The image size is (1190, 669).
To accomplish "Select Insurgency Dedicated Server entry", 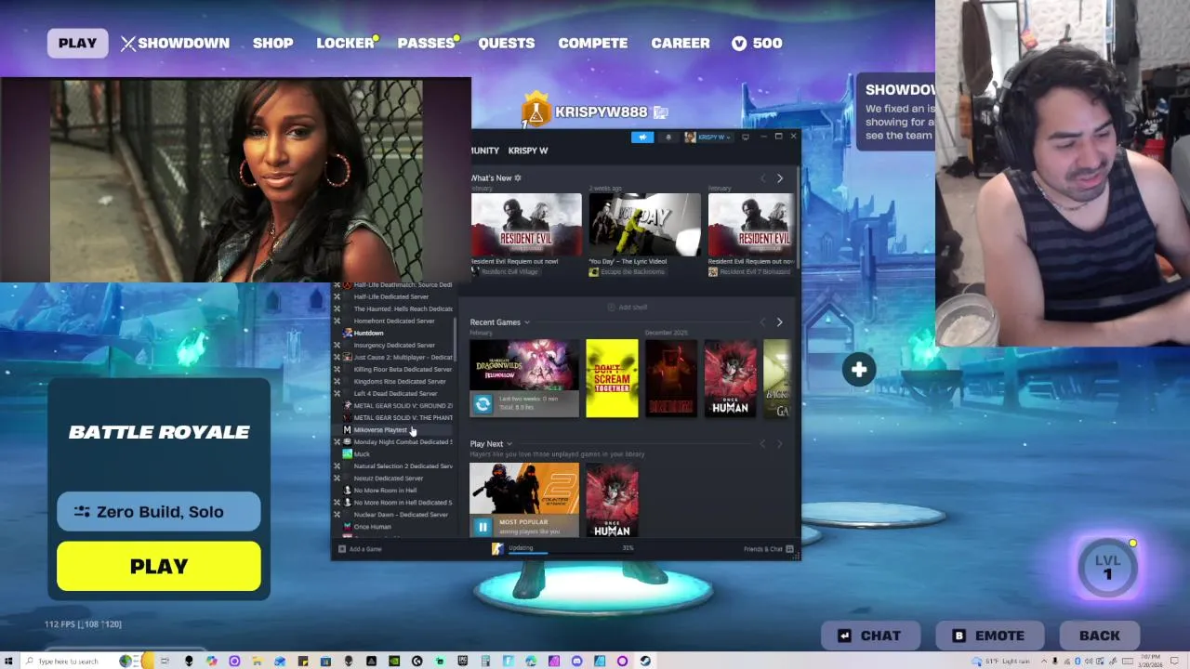I will point(394,345).
